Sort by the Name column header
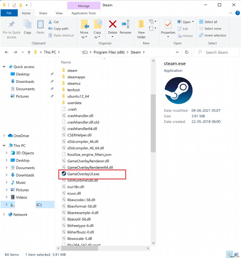241x258 pixels. [66, 62]
